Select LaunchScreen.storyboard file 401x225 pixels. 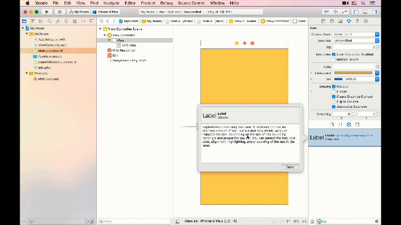[57, 62]
